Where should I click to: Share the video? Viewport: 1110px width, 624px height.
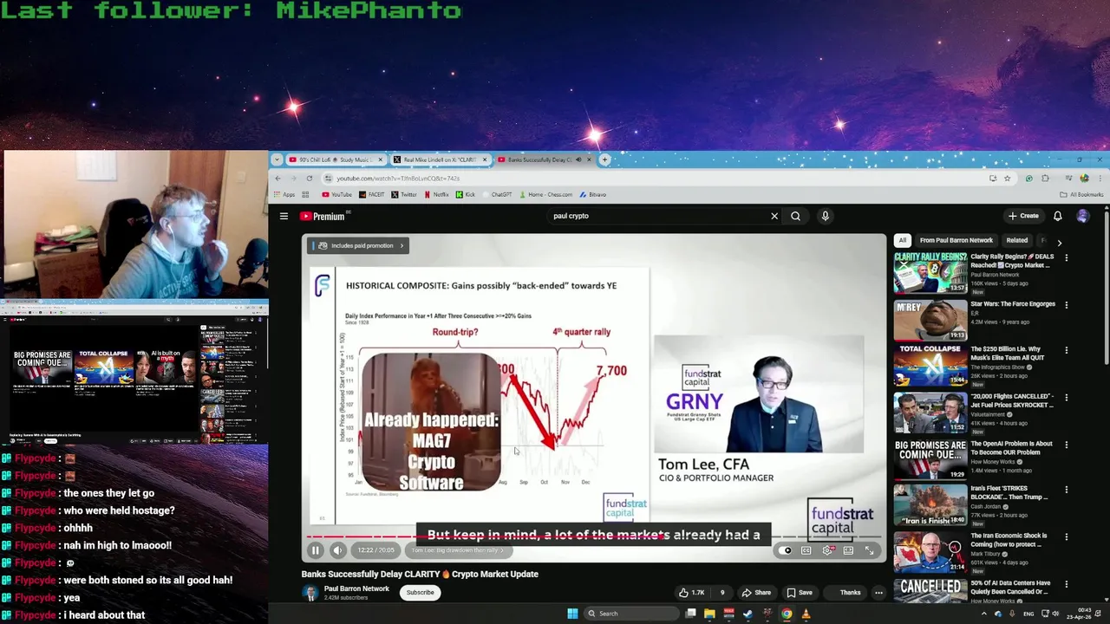(x=756, y=593)
